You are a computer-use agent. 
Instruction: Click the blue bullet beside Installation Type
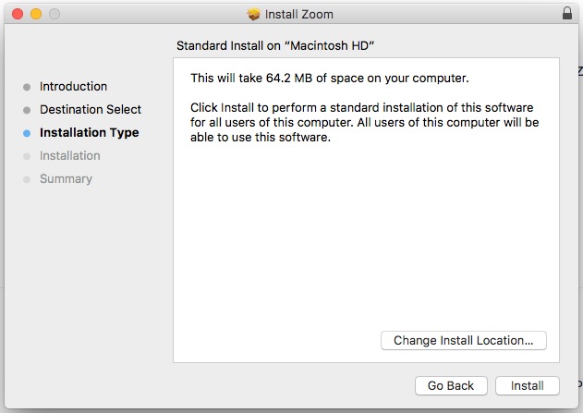27,133
